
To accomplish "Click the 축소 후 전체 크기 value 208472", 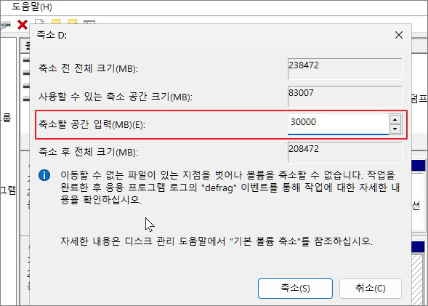I will click(x=344, y=153).
